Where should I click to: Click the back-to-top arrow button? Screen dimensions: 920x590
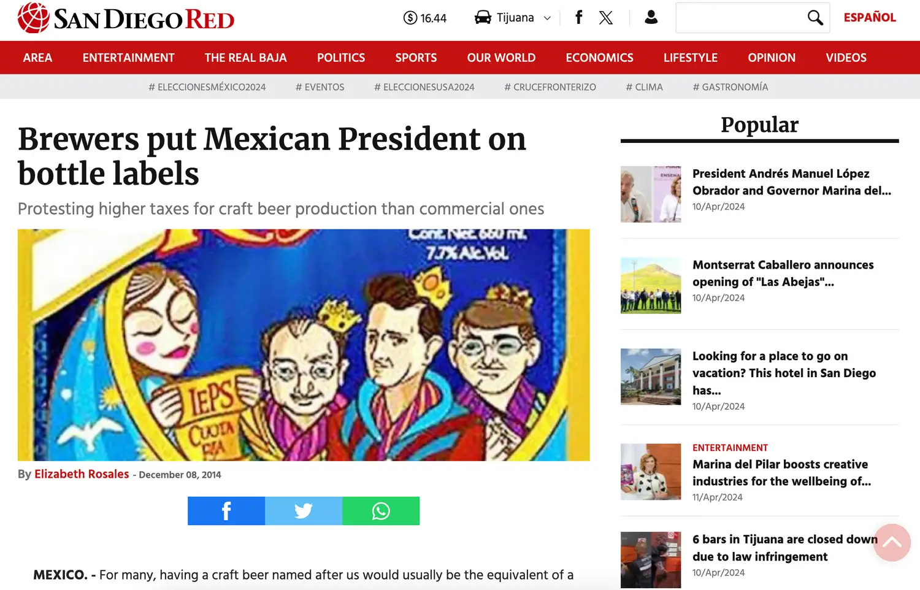pyautogui.click(x=892, y=543)
